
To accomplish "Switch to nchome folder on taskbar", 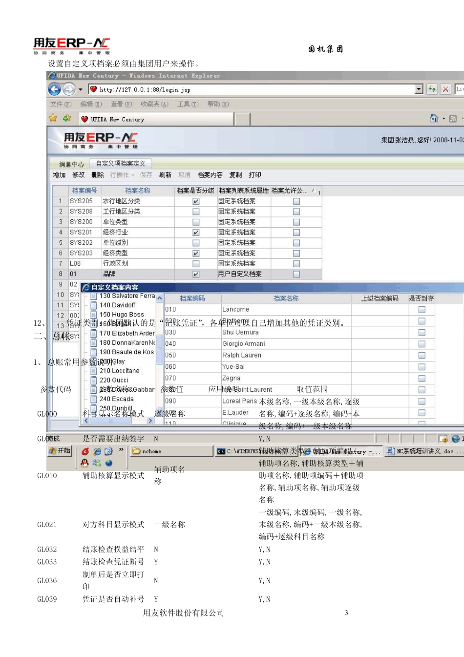I will click(x=171, y=451).
